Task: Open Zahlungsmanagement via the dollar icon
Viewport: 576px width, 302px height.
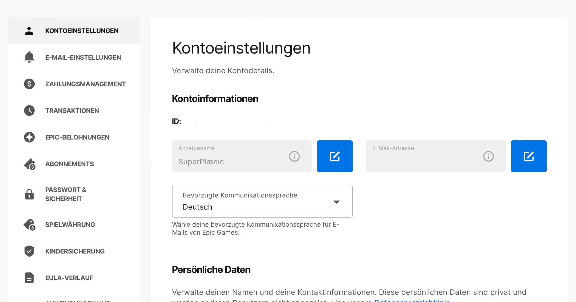Action: [29, 84]
